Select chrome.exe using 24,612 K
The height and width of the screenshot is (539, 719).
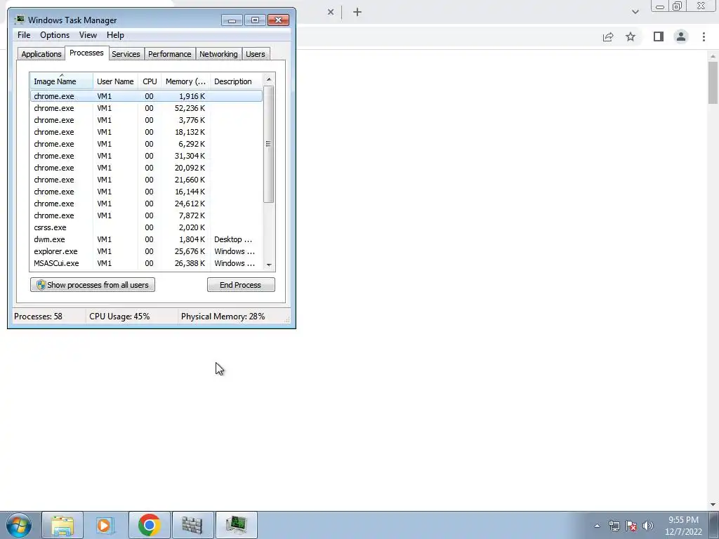click(146, 204)
